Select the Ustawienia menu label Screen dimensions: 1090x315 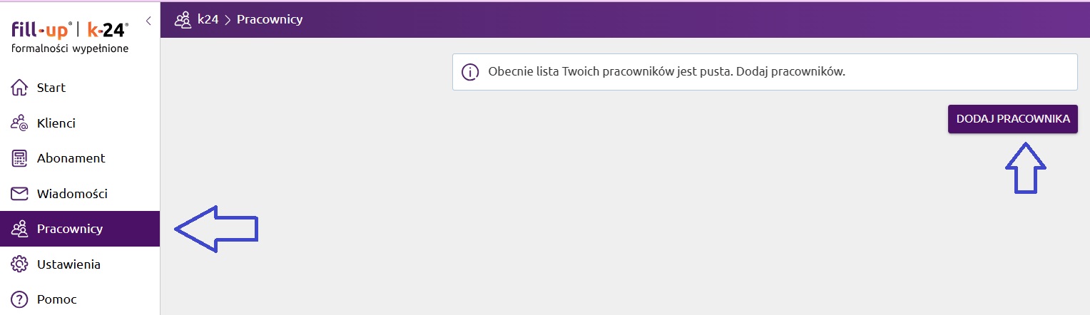coord(68,264)
